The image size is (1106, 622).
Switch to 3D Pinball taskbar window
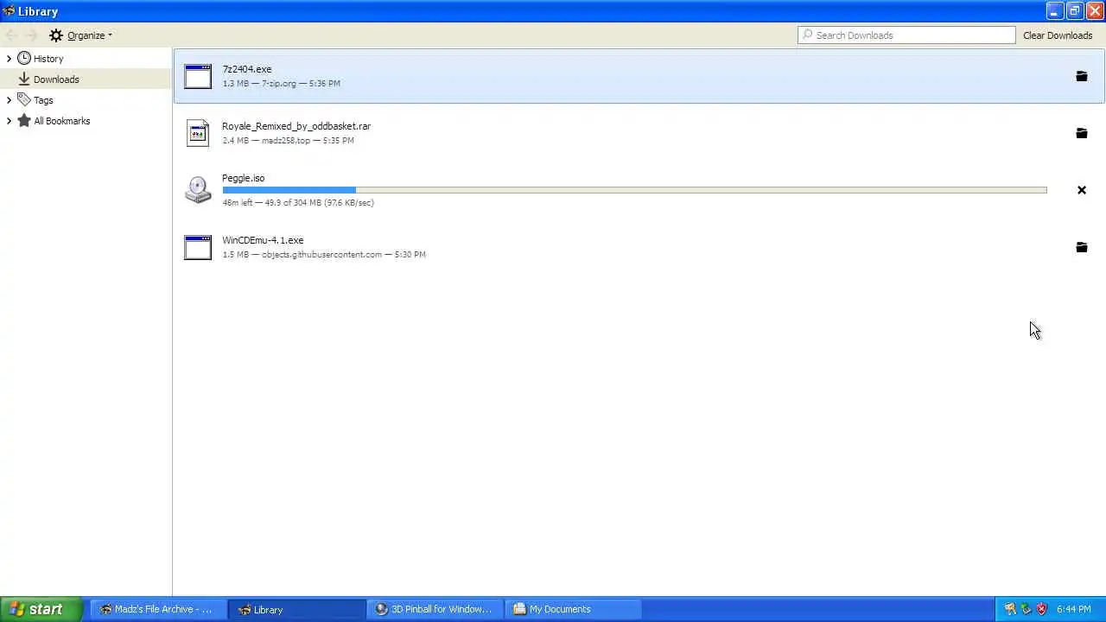pyautogui.click(x=435, y=609)
